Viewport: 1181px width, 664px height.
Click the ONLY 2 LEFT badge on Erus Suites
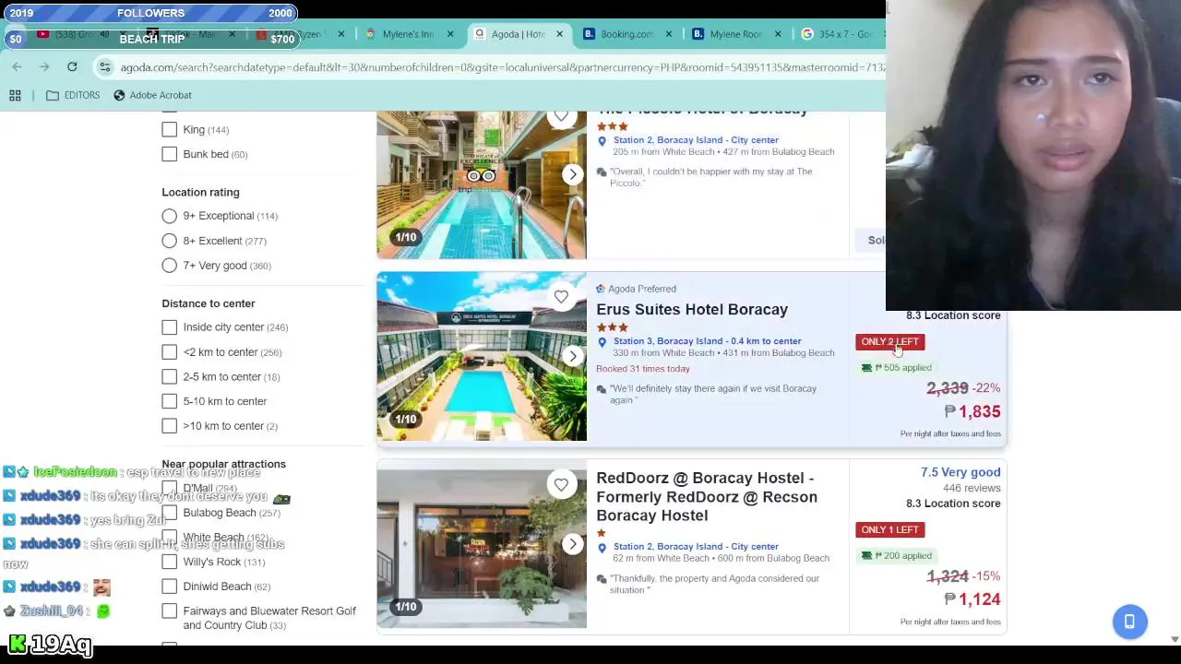[x=889, y=342]
